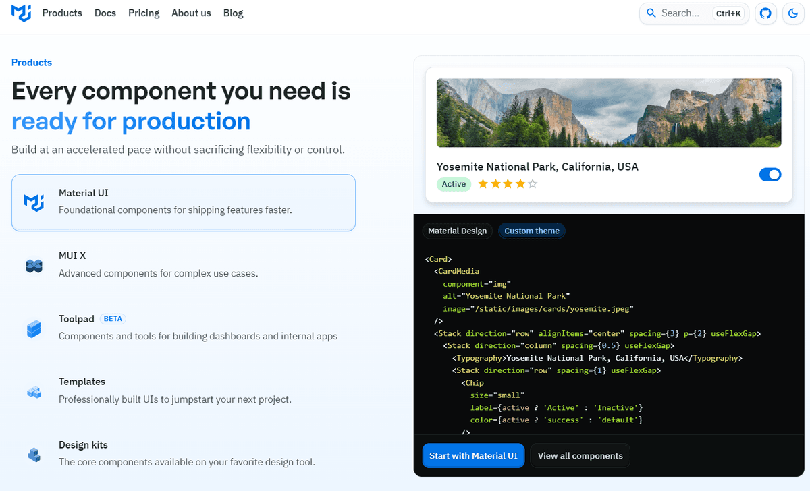Select the Toolpad product row

184,328
